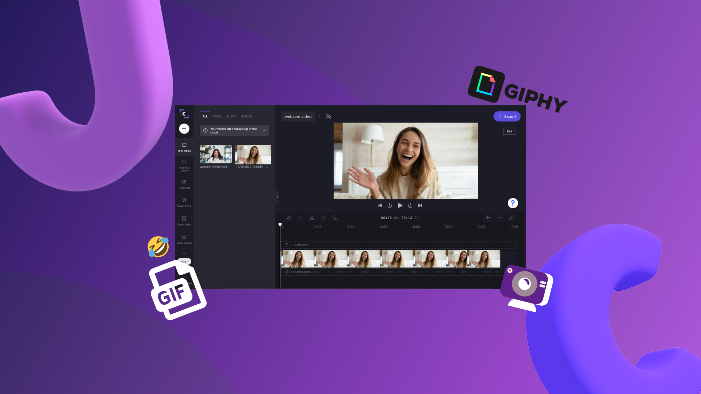The image size is (701, 394).
Task: Click the plus Add button
Action: (x=184, y=128)
